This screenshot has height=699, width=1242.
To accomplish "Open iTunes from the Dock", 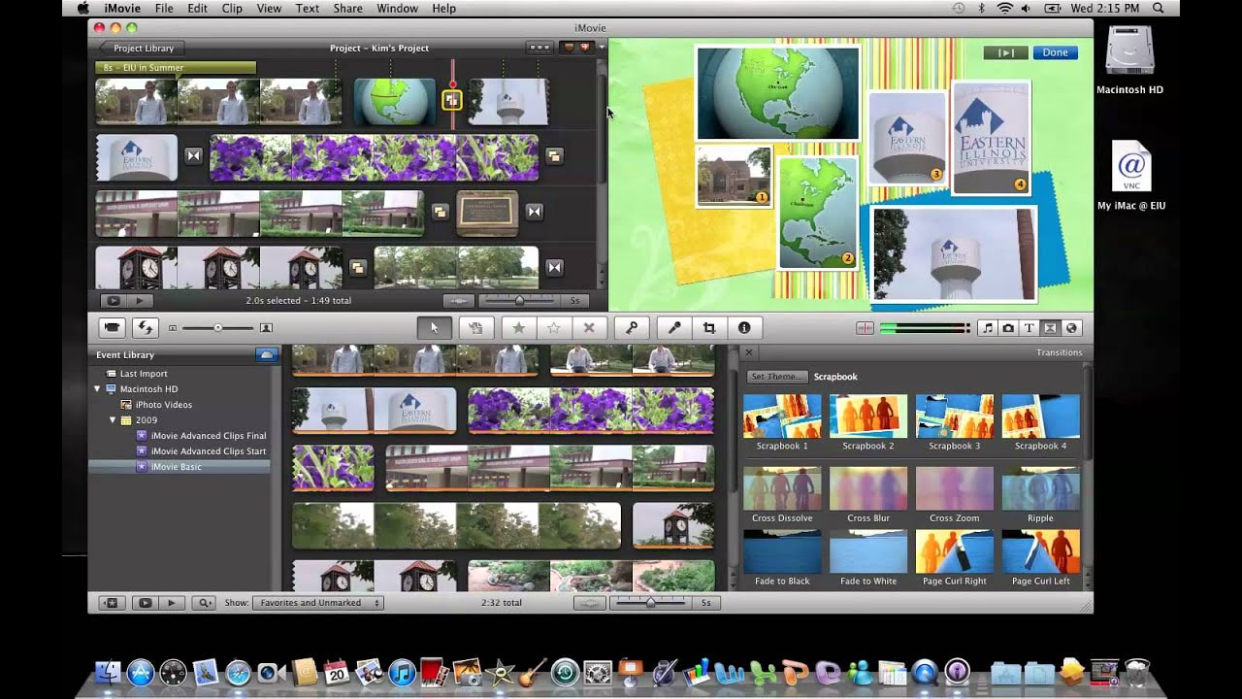I will 401,672.
